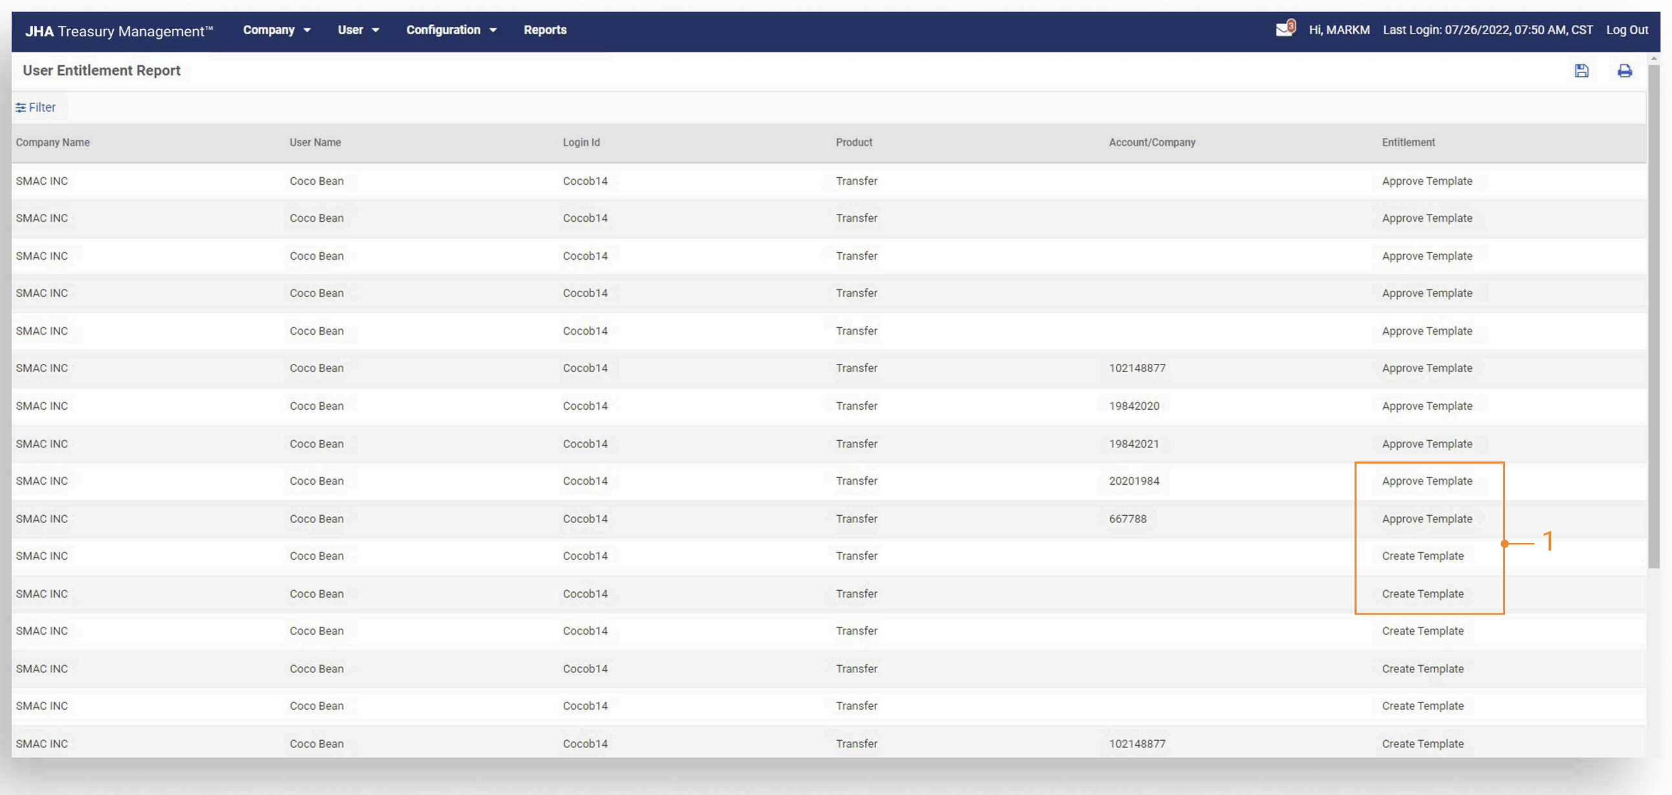Open the Filter panel link
This screenshot has height=795, width=1672.
click(42, 108)
